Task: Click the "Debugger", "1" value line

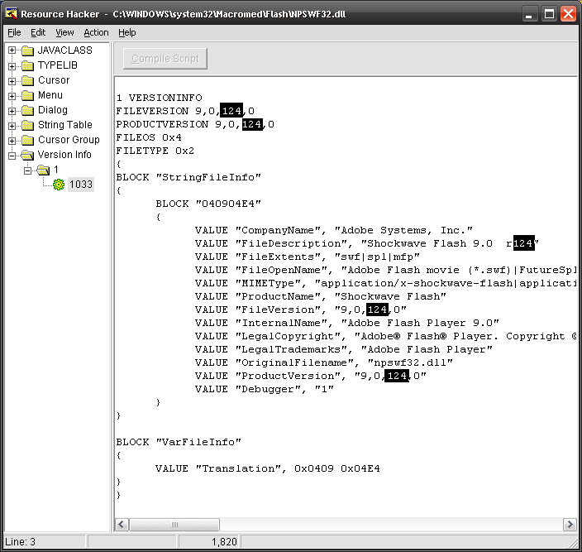Action: coord(265,389)
